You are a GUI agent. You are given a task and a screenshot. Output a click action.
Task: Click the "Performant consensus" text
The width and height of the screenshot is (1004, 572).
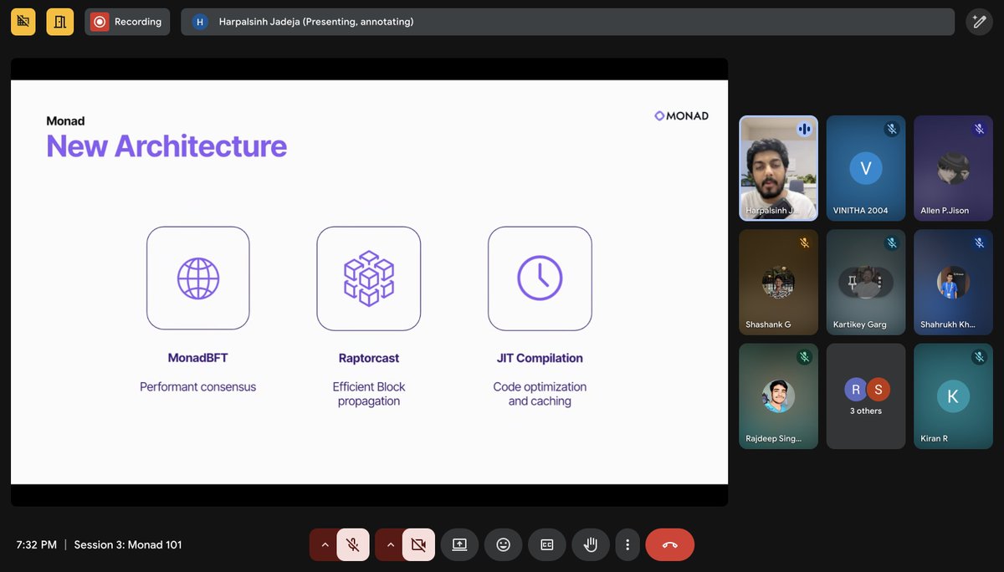tap(198, 387)
